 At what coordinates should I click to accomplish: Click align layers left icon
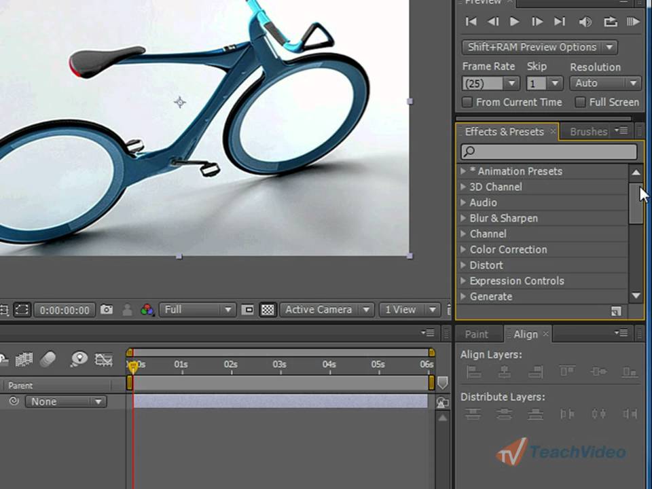click(x=473, y=372)
